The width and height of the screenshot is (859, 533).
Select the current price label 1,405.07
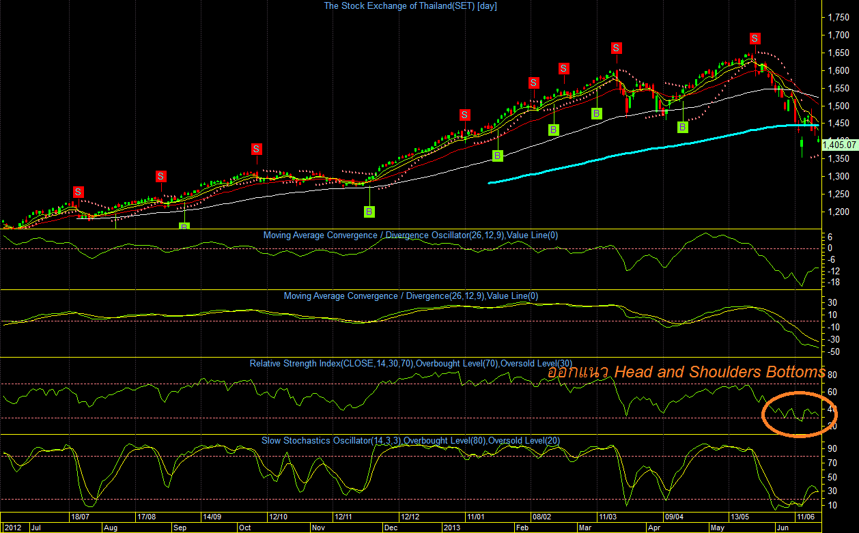click(x=839, y=145)
